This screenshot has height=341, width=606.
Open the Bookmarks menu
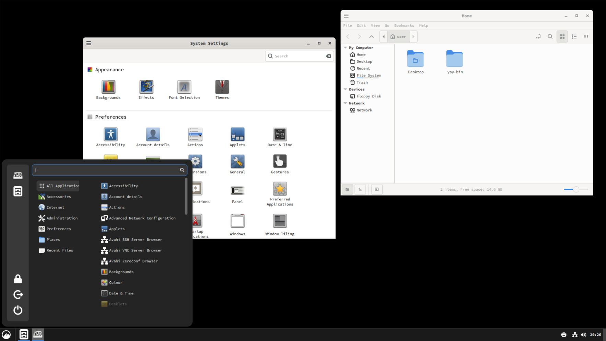pos(404,25)
